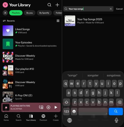Choose the songstress keyboard suggestion
This screenshot has height=127, width=124.
coord(114,75)
